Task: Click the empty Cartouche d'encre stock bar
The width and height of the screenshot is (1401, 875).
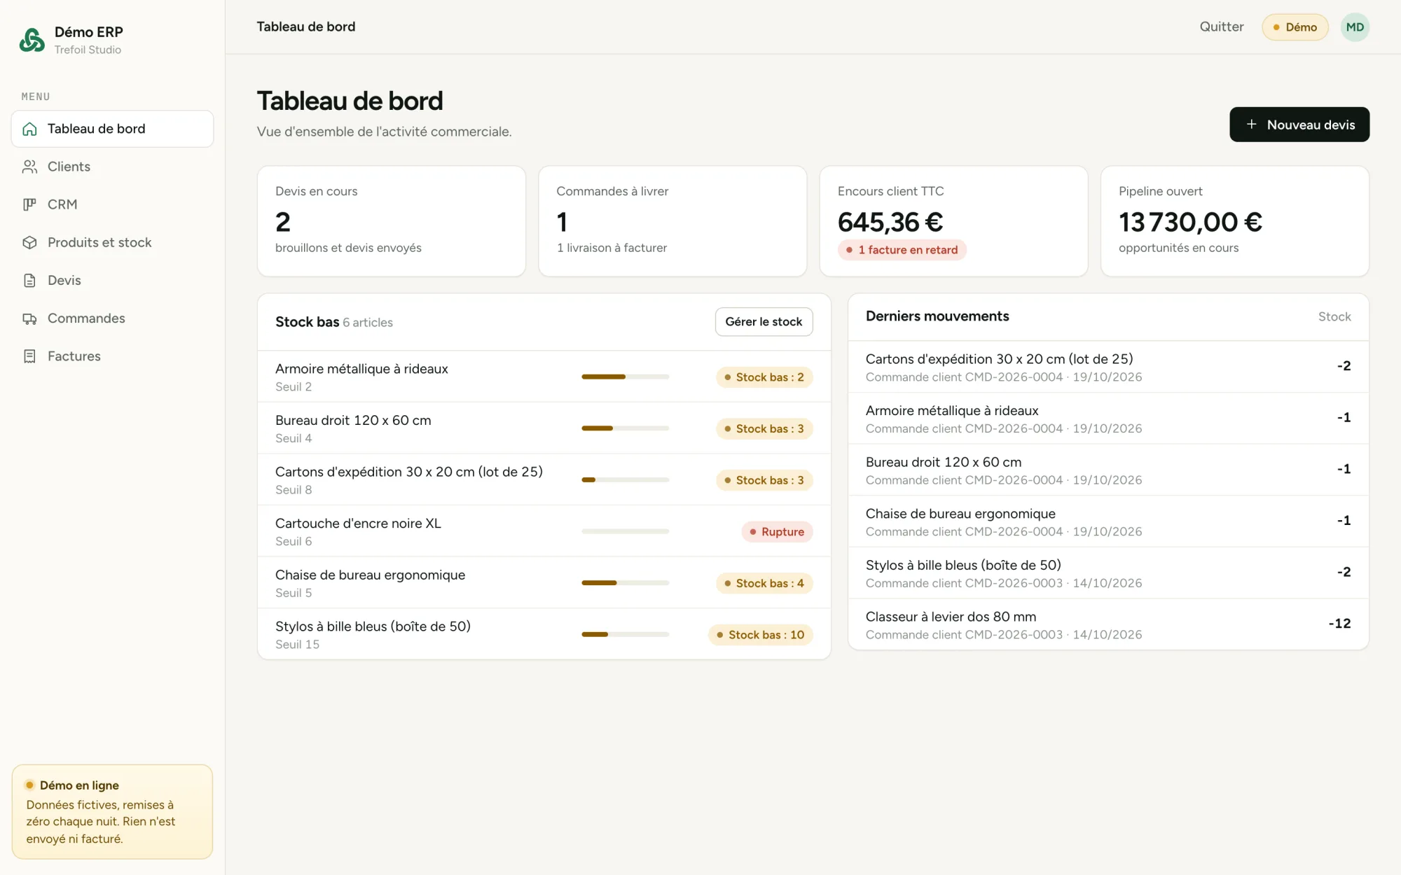Action: click(625, 531)
